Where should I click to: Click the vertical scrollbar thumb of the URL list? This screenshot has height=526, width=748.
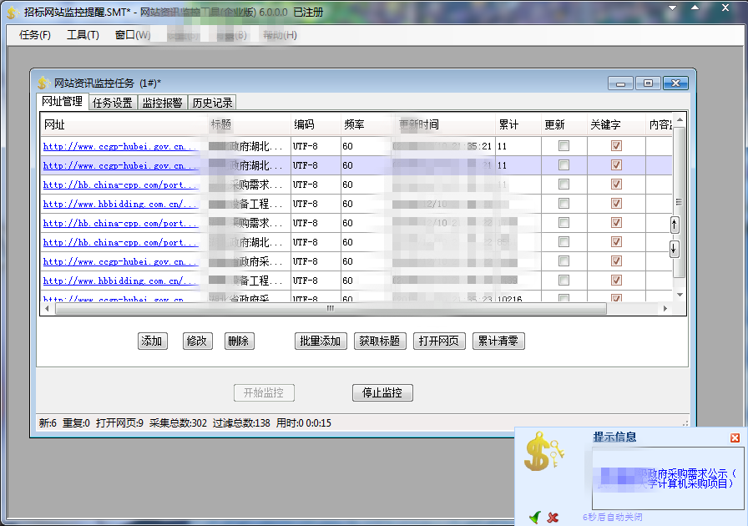(680, 202)
